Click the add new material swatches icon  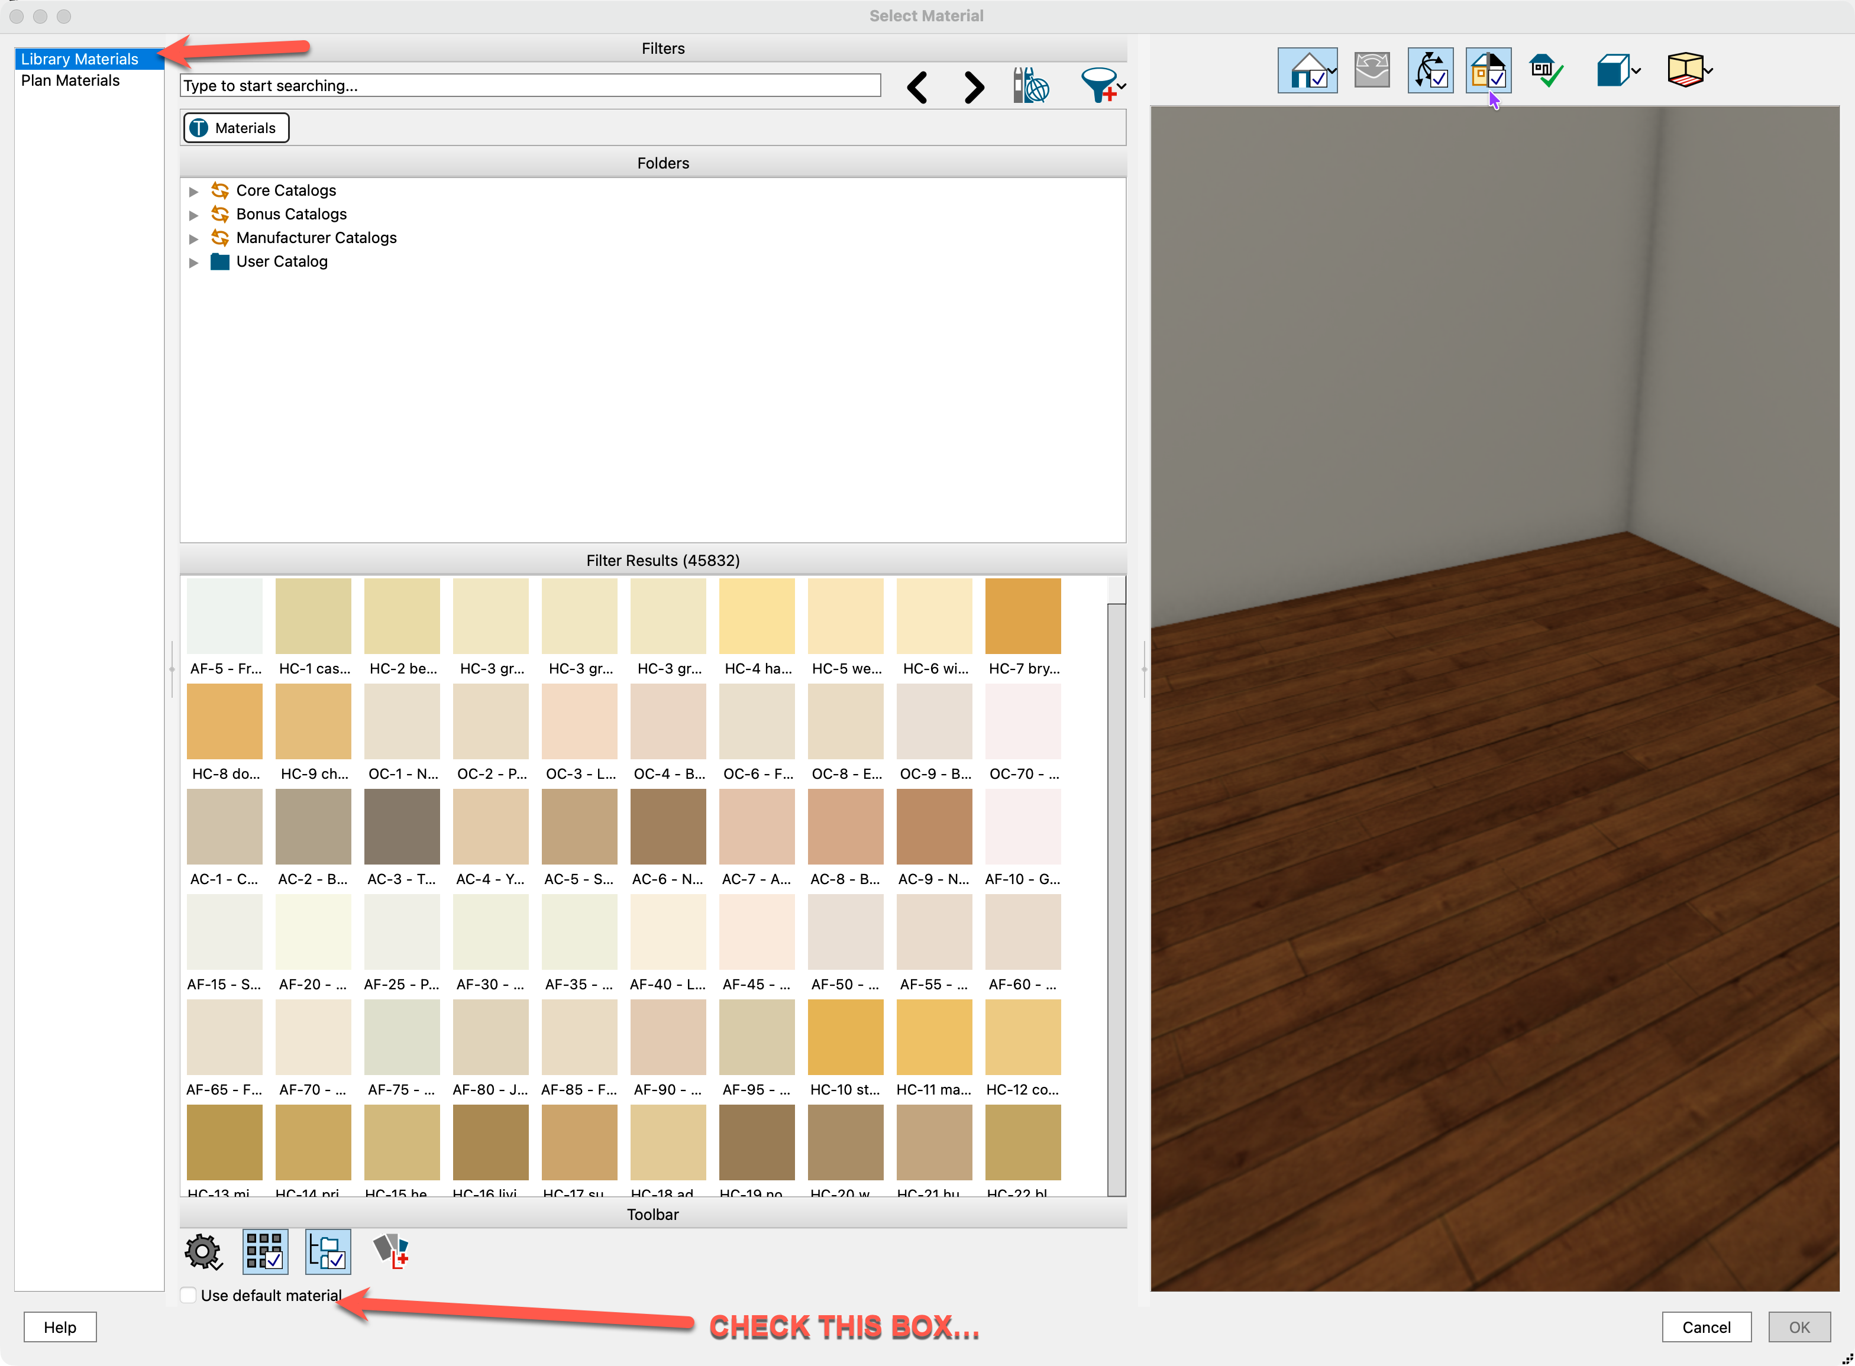point(391,1251)
